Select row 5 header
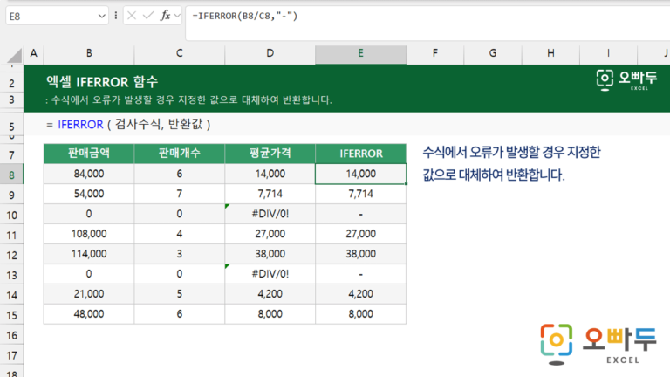The height and width of the screenshot is (377, 670). (11, 127)
